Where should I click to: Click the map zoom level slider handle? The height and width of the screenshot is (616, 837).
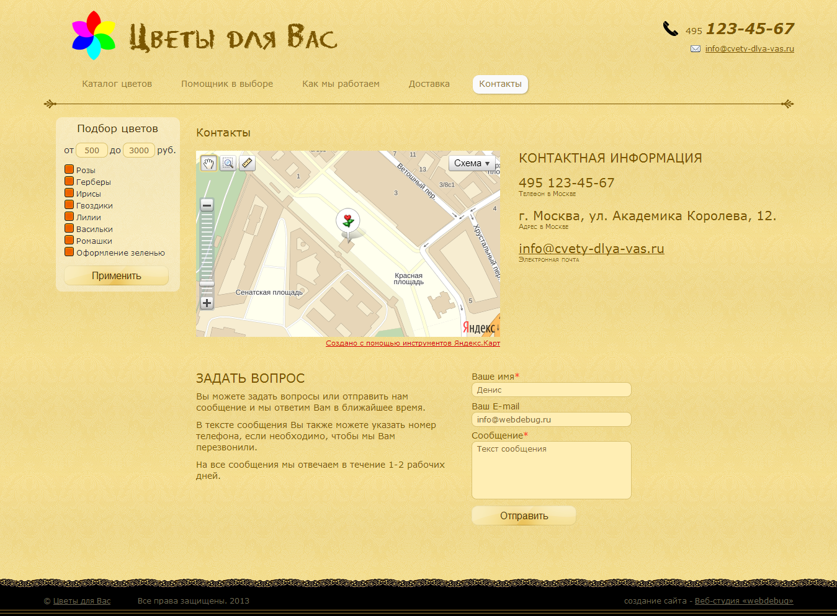coord(207,283)
